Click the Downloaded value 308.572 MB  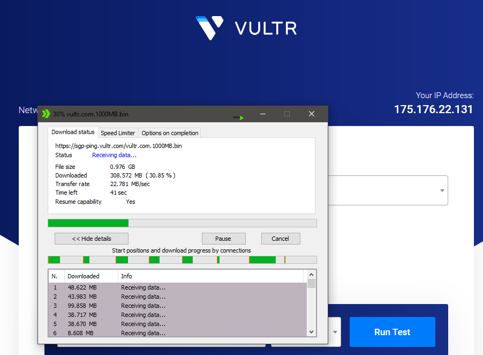coord(142,175)
